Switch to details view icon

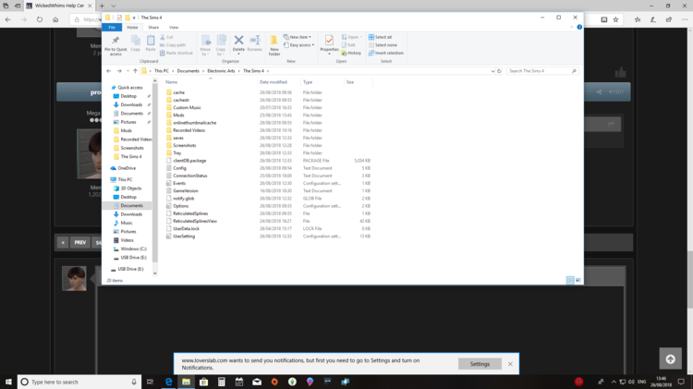coord(570,280)
